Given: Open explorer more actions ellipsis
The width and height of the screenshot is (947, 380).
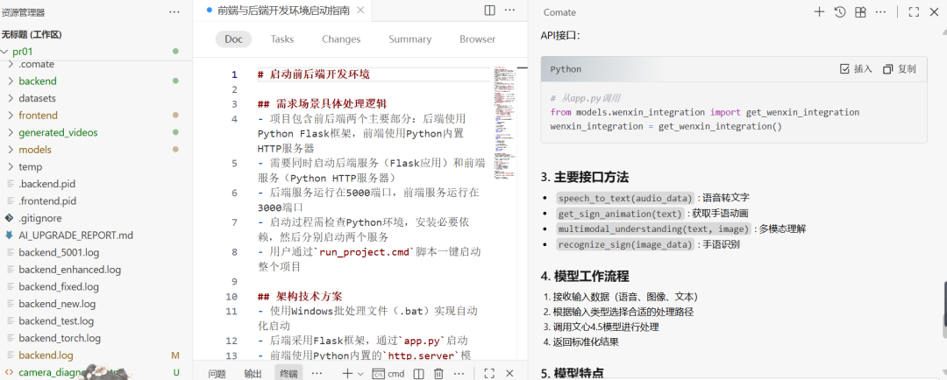Looking at the screenshot, I should tap(174, 12).
